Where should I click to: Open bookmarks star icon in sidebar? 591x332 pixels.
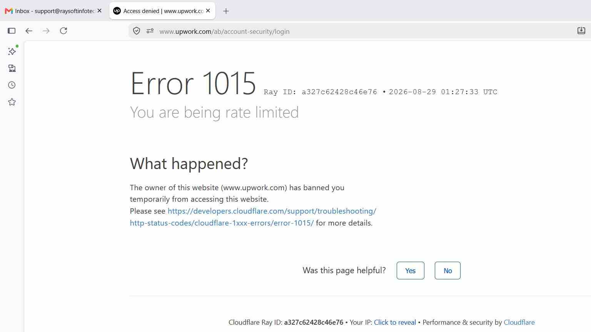click(12, 102)
